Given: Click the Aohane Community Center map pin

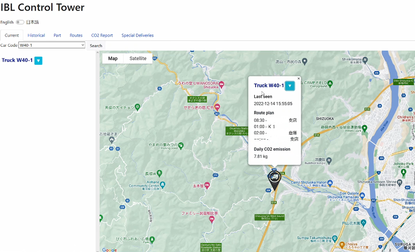Looking at the screenshot, I should 163,184.
